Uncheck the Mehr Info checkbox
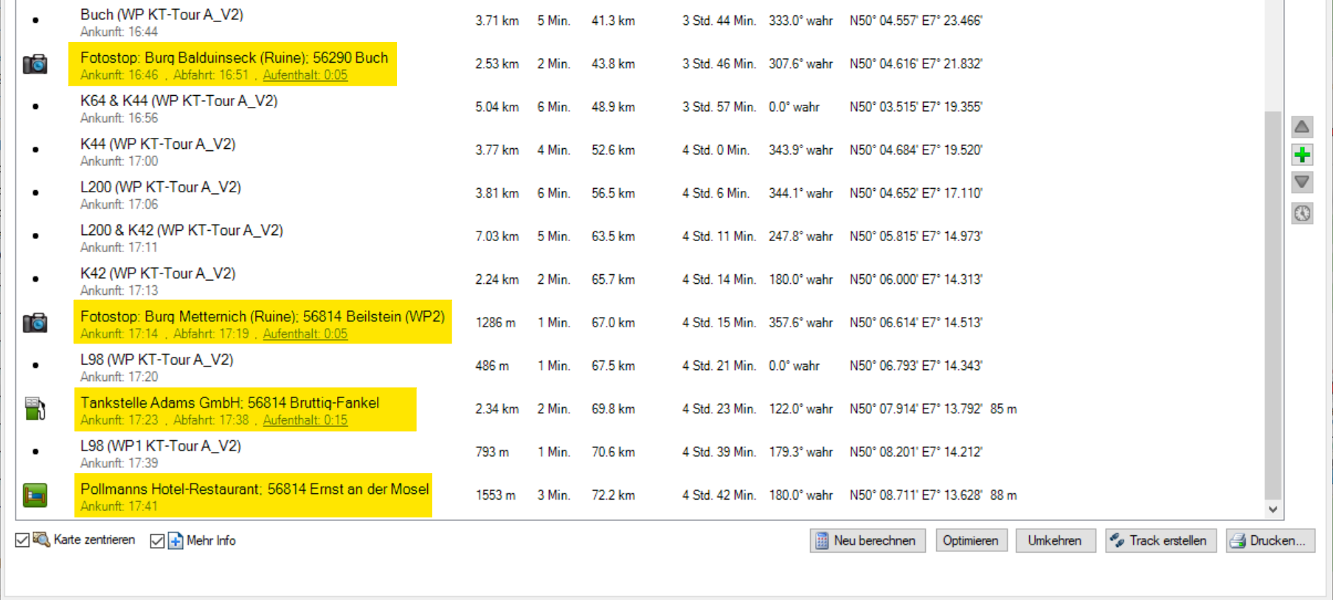This screenshot has height=600, width=1333. point(157,541)
